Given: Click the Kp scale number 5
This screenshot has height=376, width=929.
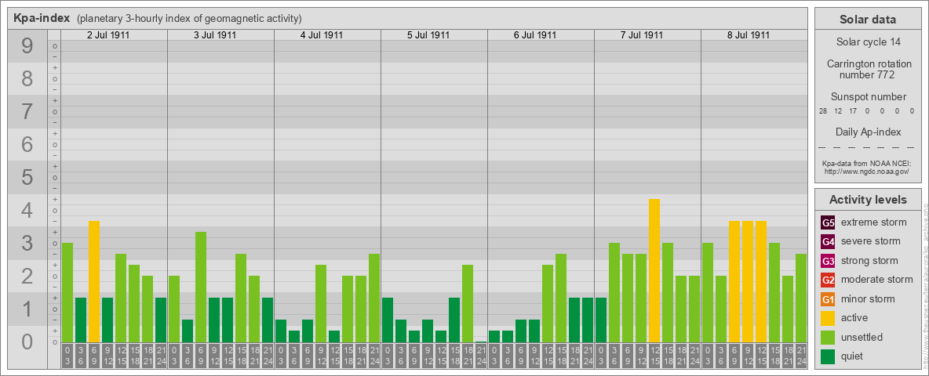Looking at the screenshot, I should pos(27,177).
